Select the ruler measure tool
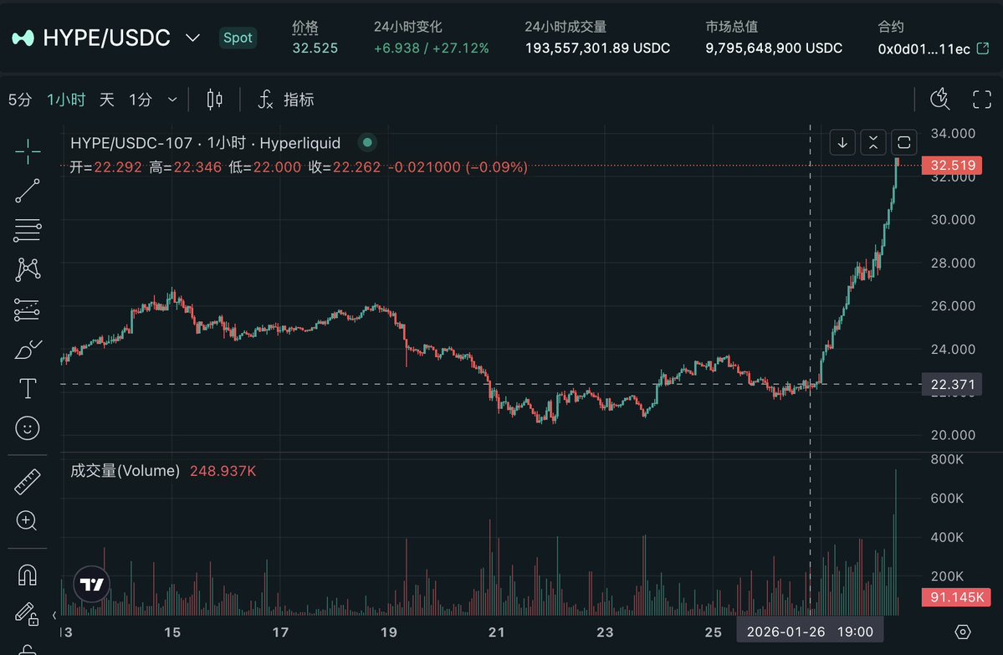Screen dimensions: 1003x655 (28, 482)
